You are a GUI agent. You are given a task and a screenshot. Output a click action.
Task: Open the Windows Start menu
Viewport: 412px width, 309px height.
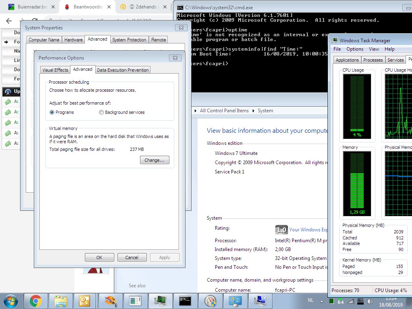[x=10, y=301]
